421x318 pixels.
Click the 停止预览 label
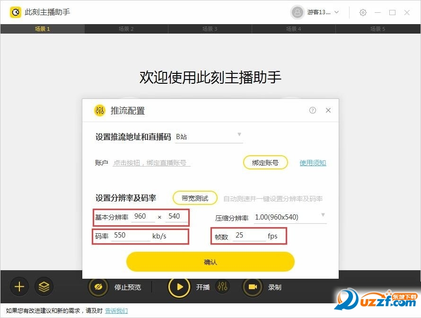pos(128,287)
